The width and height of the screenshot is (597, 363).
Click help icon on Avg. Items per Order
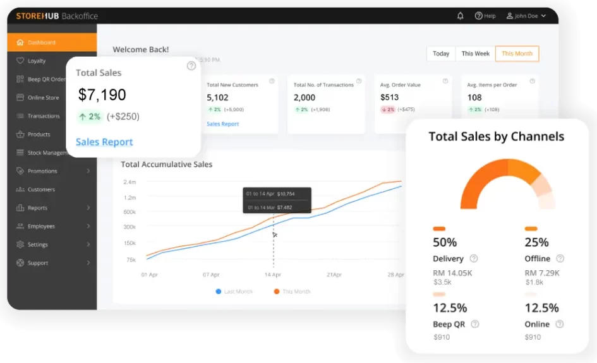tap(533, 81)
